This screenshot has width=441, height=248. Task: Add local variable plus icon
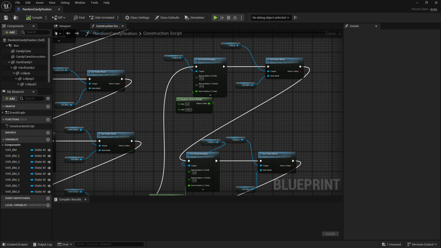tap(48, 205)
